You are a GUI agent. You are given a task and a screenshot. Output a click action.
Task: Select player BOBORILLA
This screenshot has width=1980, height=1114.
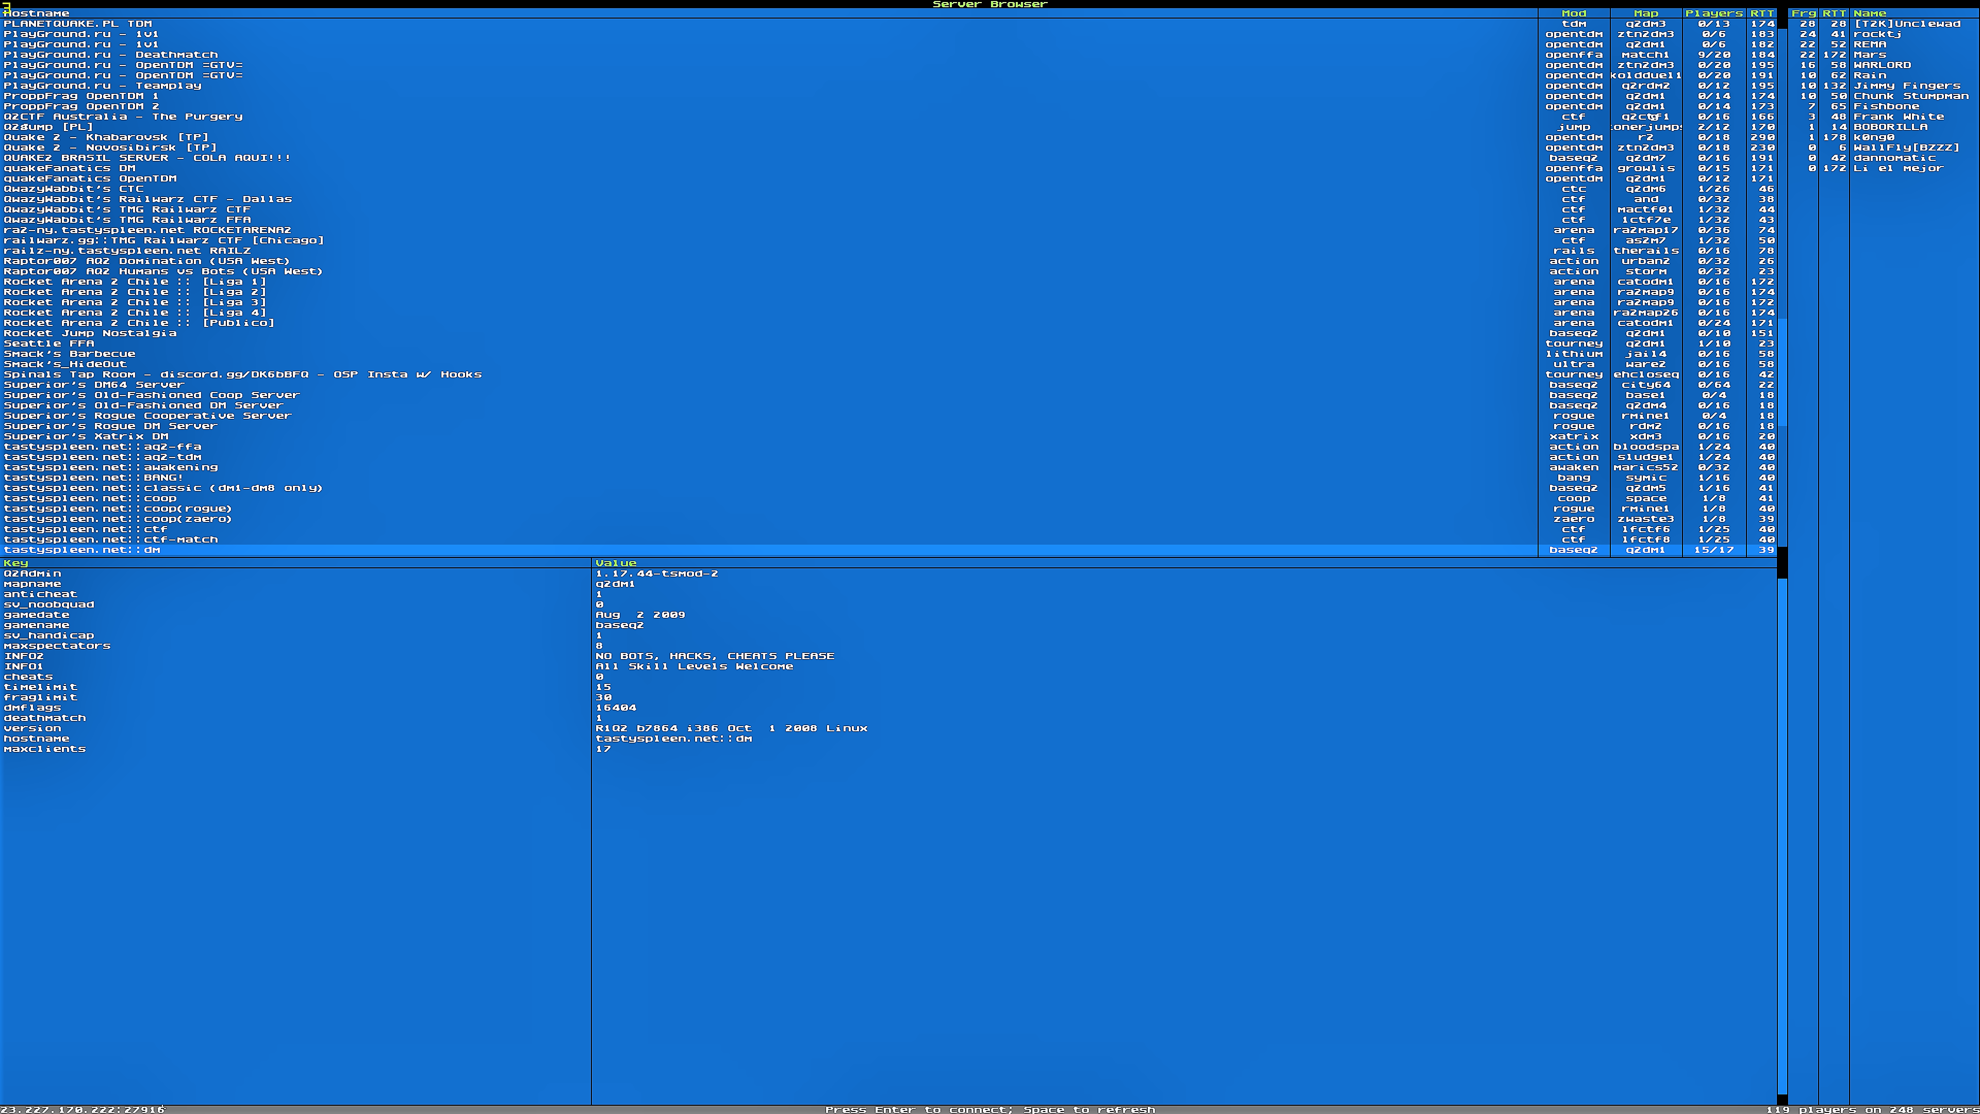1884,127
